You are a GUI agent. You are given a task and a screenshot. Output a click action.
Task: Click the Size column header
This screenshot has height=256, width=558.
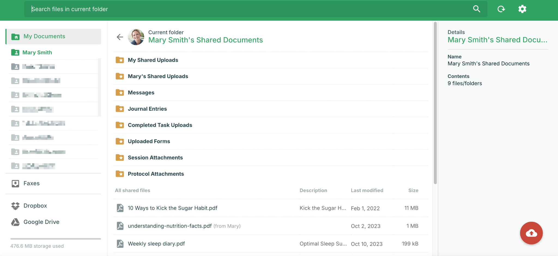coord(413,190)
